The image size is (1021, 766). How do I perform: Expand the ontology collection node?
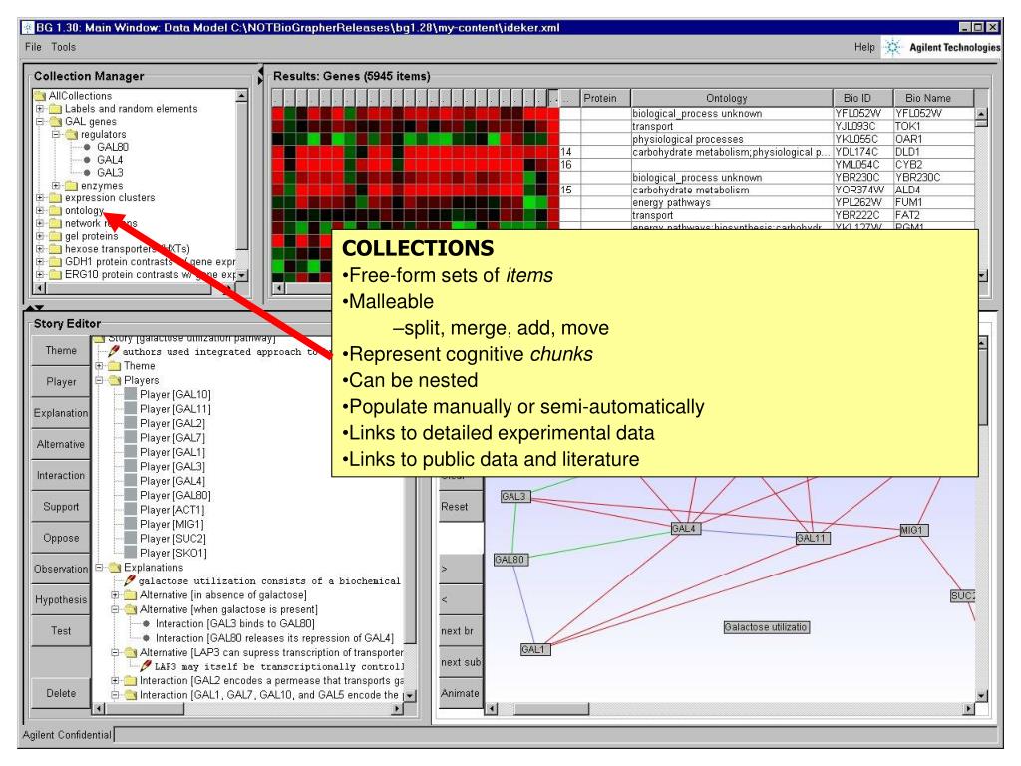pos(40,211)
